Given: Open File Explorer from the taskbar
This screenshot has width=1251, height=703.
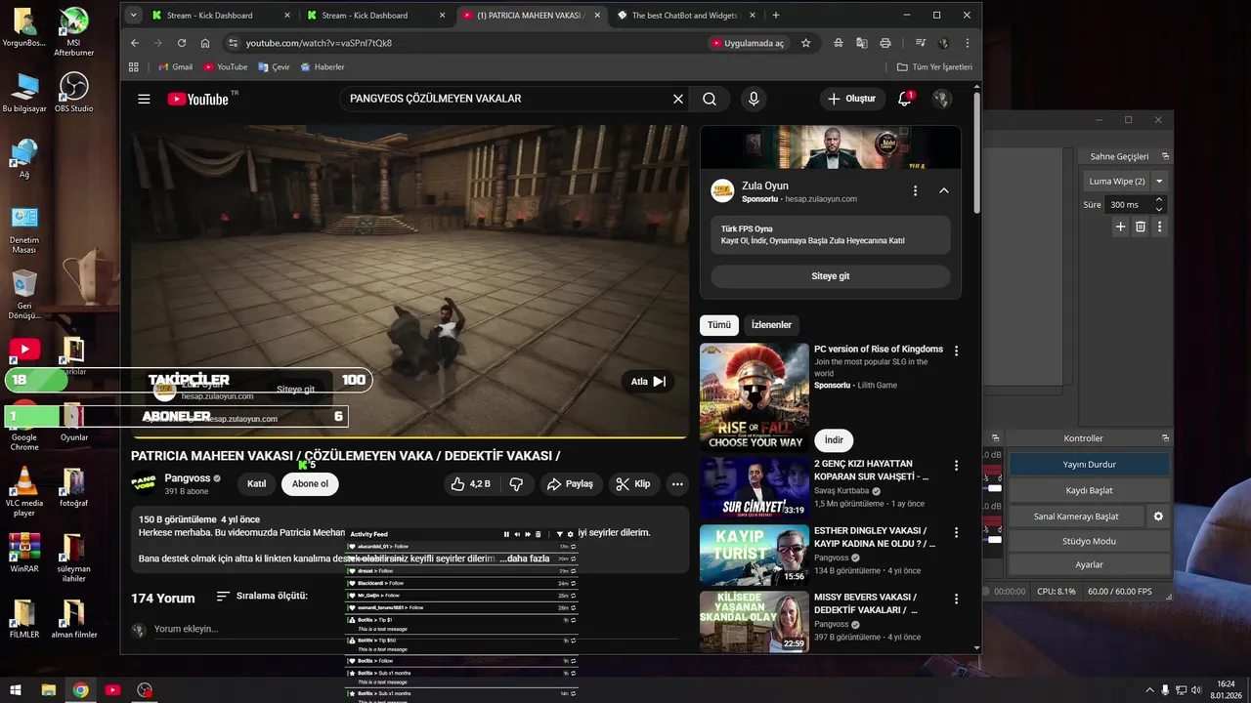Looking at the screenshot, I should pos(48,690).
